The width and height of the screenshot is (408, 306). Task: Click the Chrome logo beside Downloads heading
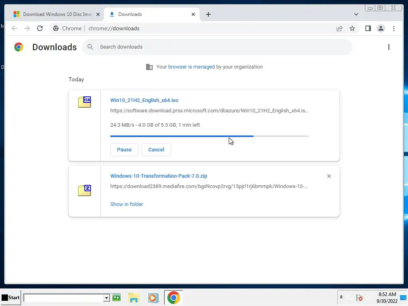tap(19, 47)
